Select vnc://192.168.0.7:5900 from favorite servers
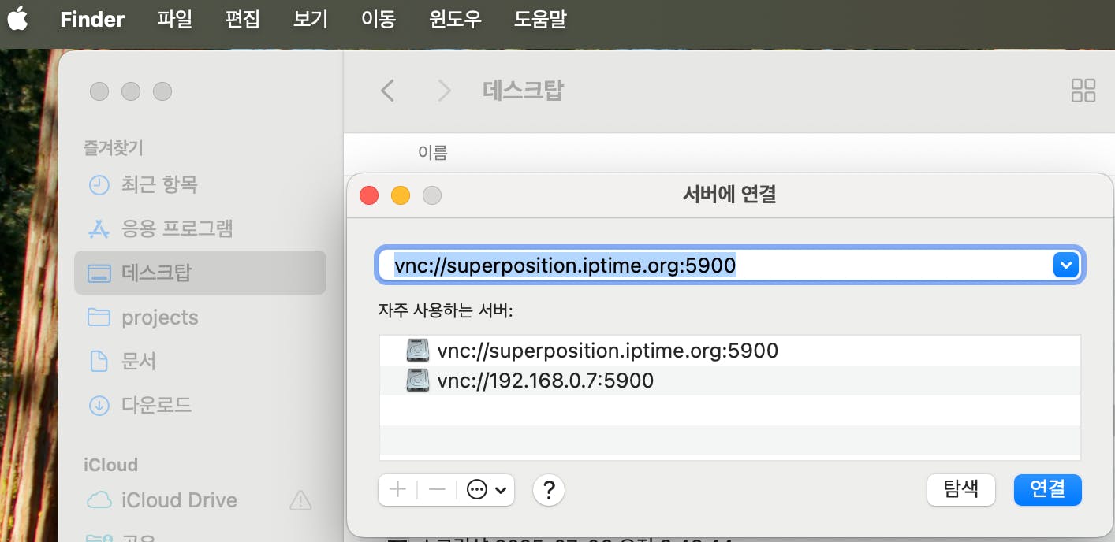1115x542 pixels. (546, 381)
